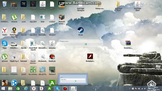Launch the Kerbal Space Program shortcut
The image size is (162, 91).
pos(14,30)
